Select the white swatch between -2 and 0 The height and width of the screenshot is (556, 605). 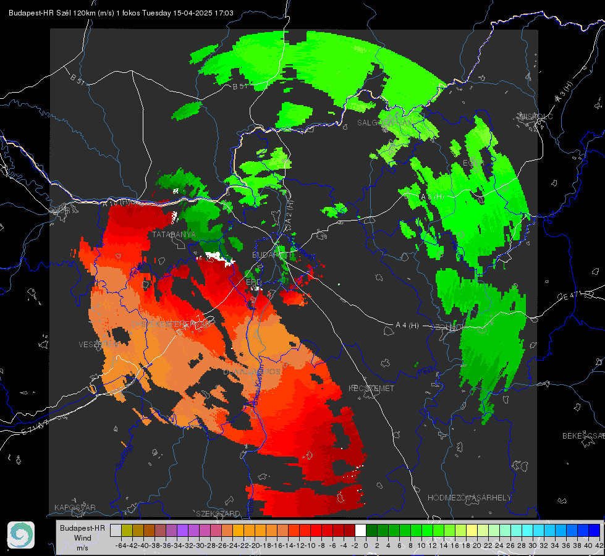coord(360,530)
